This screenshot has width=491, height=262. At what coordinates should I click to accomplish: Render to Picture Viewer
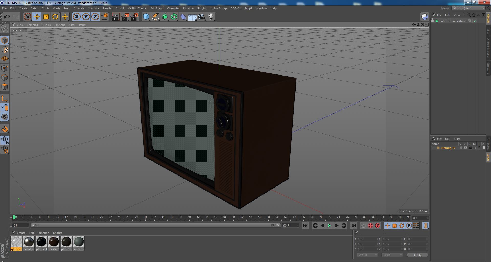click(125, 17)
